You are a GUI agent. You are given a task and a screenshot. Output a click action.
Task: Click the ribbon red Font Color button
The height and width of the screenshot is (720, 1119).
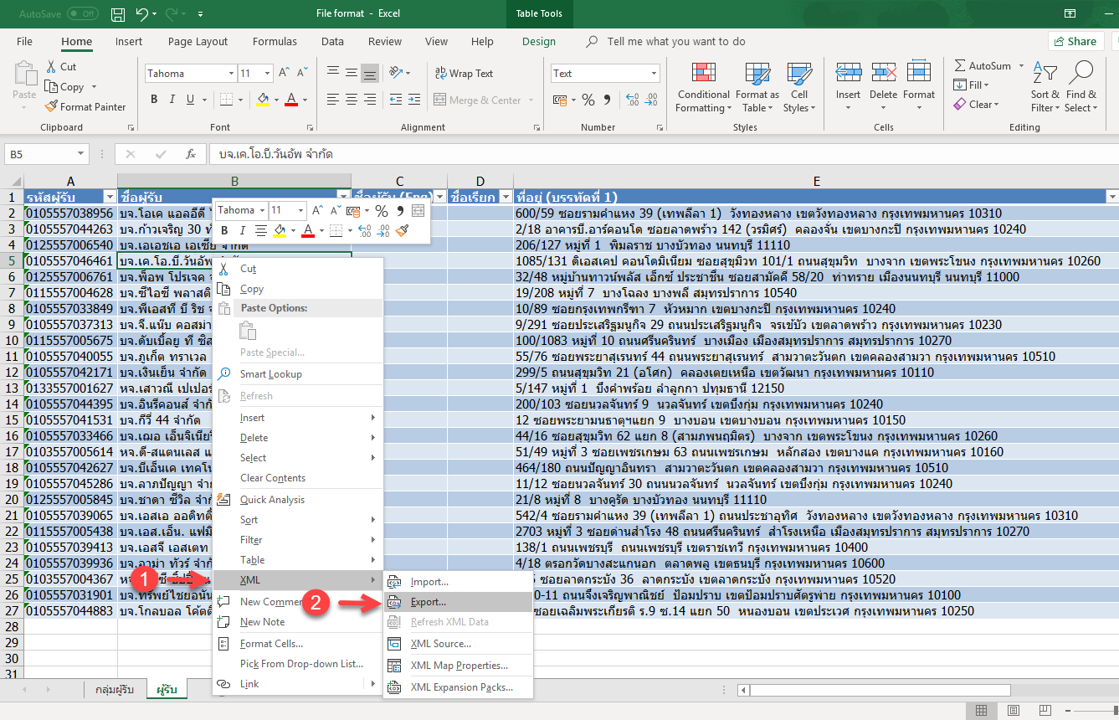291,100
